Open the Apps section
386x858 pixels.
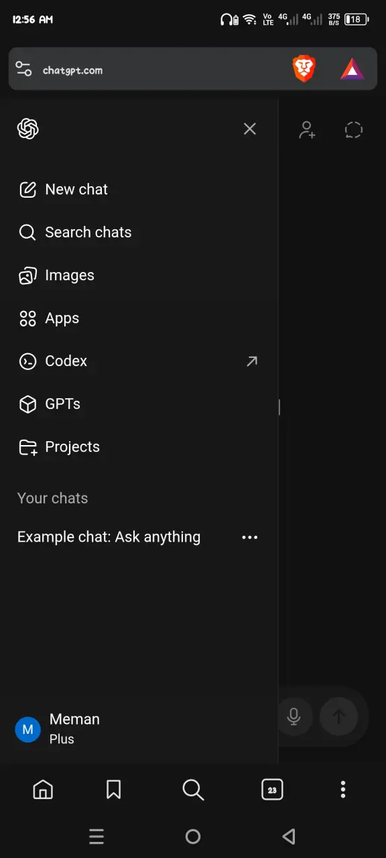click(139, 318)
